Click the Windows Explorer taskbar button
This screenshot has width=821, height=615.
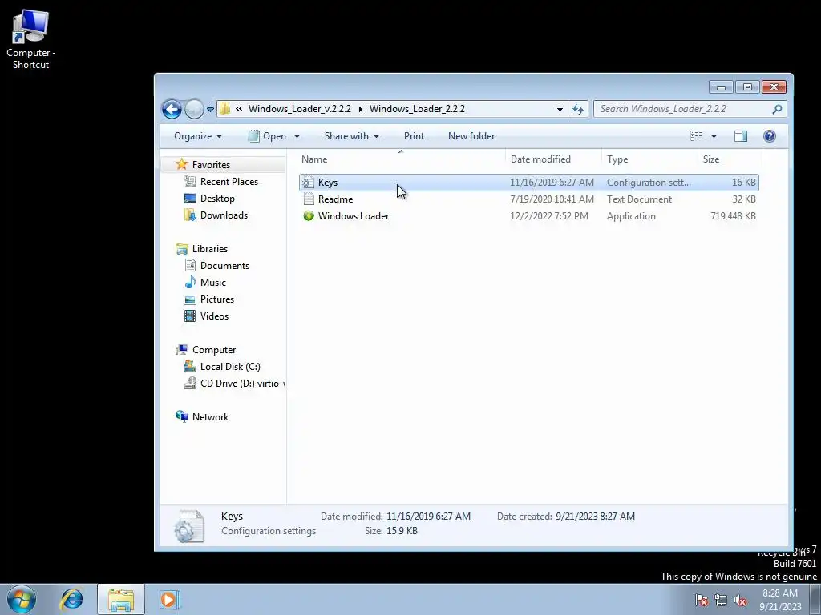pos(121,599)
